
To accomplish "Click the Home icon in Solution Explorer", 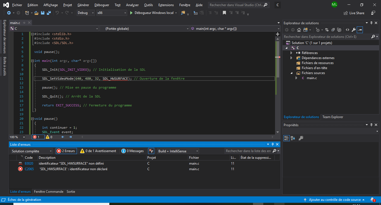I will [299, 30].
